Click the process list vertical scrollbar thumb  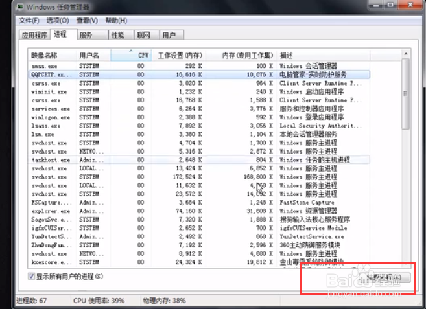pos(406,94)
